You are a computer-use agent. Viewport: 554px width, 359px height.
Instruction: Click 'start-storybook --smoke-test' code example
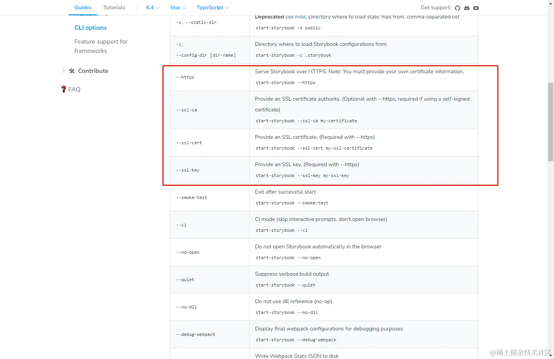(x=292, y=203)
